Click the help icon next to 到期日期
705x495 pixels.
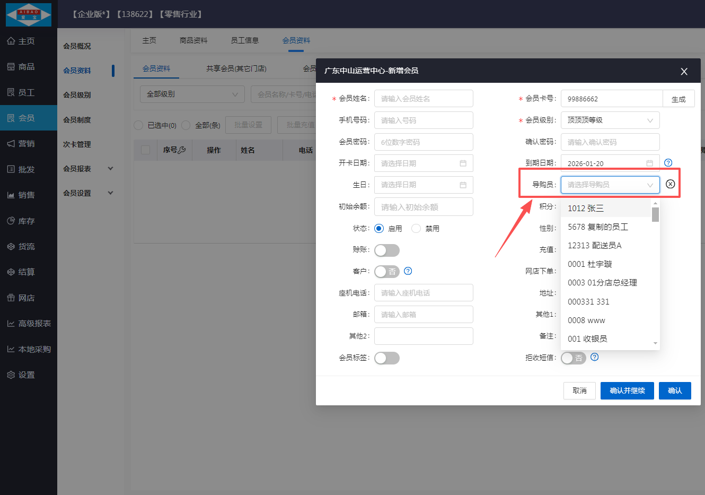tap(668, 163)
